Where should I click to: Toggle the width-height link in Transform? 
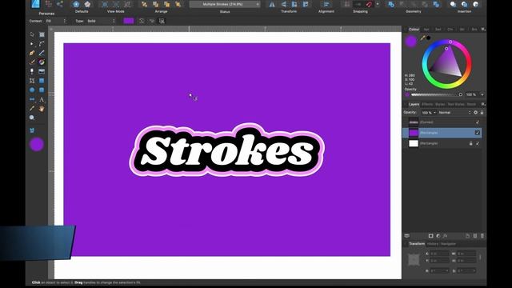click(480, 257)
